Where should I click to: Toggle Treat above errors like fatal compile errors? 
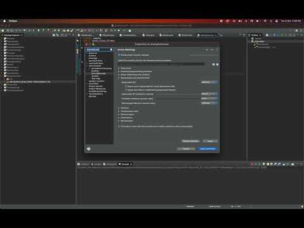(119, 126)
